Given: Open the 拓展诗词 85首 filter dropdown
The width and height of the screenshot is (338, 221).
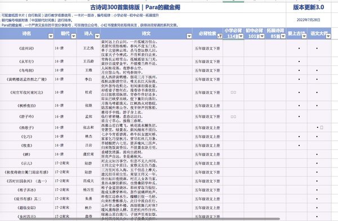Looking at the screenshot, I should 283,36.
